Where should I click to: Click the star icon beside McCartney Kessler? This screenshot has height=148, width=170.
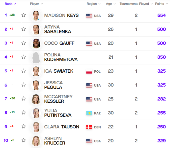coord(23,99)
